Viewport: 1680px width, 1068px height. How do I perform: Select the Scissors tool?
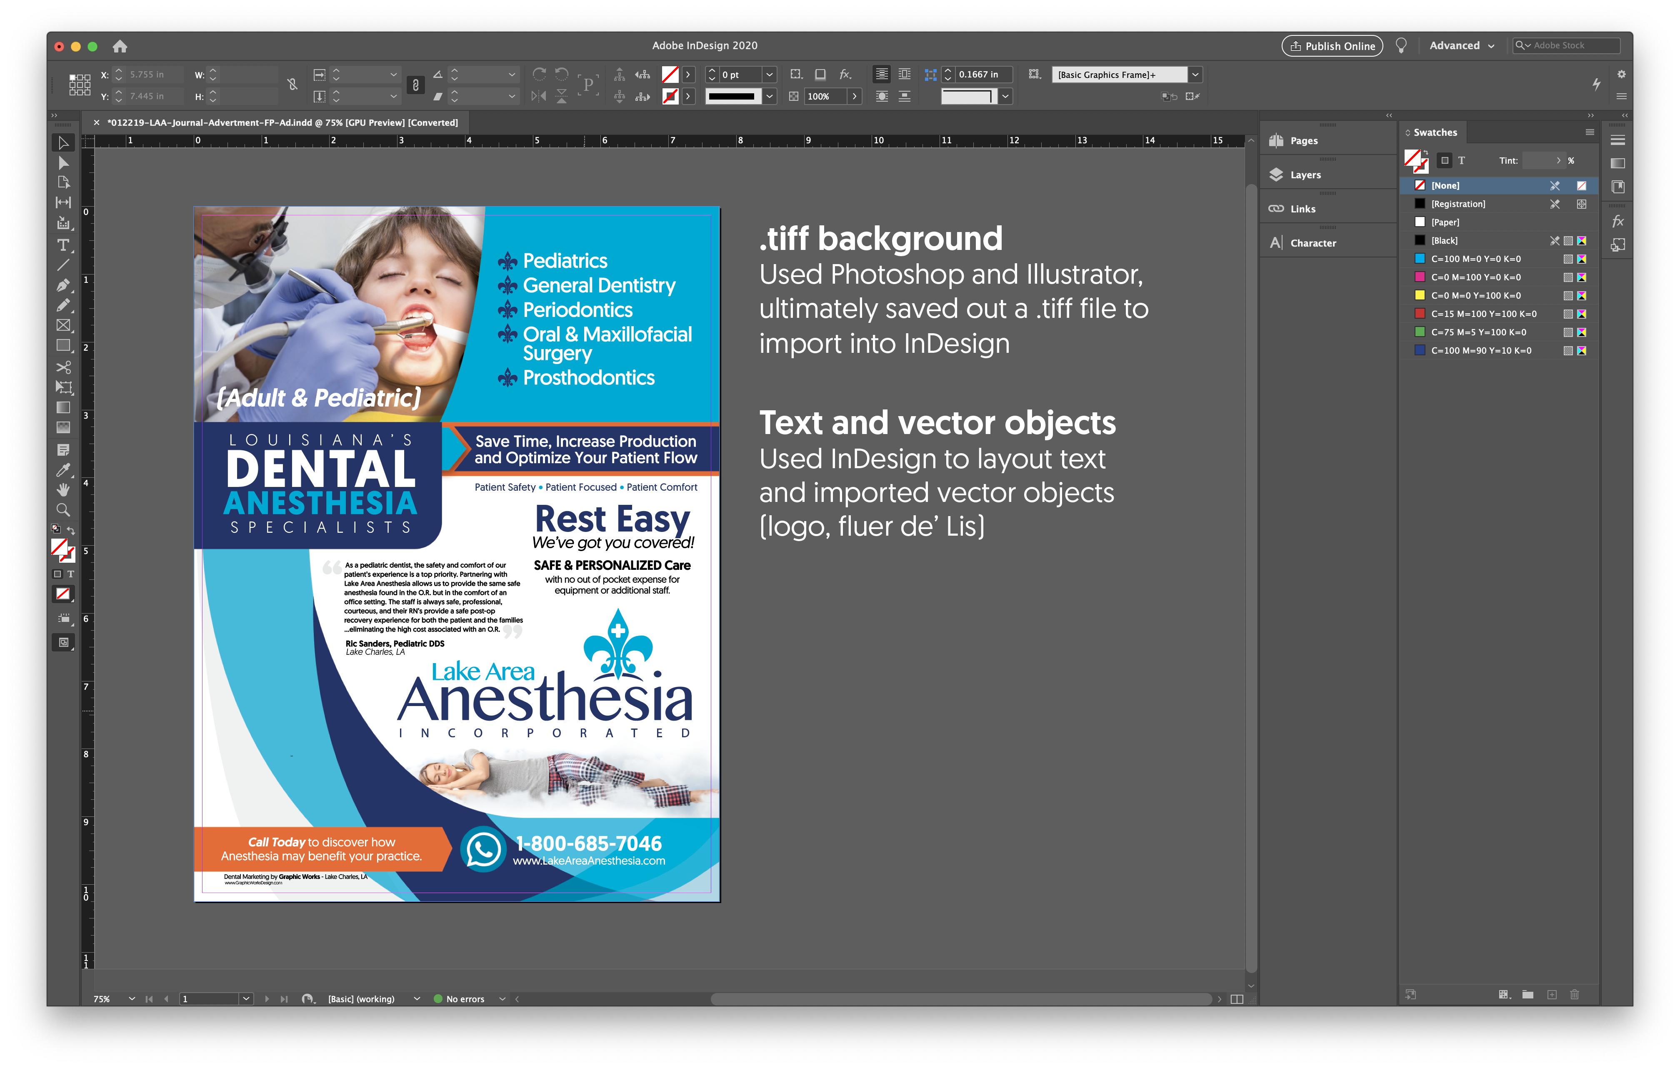tap(63, 368)
